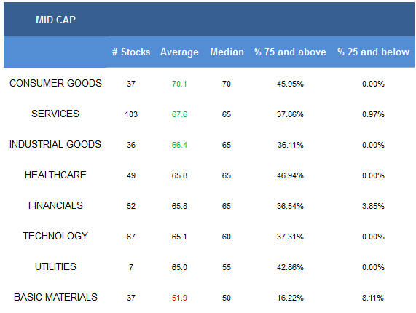416x313 pixels.
Task: Select the UTILITIES sector label
Action: click(55, 266)
